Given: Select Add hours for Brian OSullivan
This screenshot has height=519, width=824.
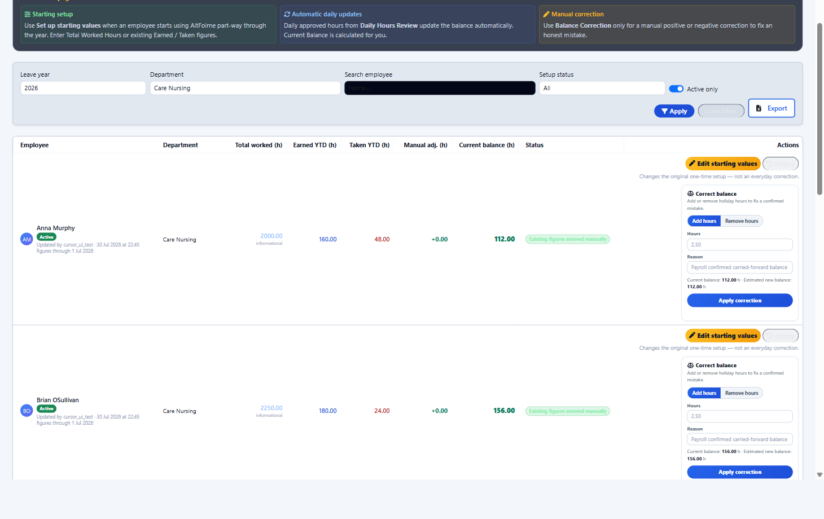Looking at the screenshot, I should click(704, 393).
